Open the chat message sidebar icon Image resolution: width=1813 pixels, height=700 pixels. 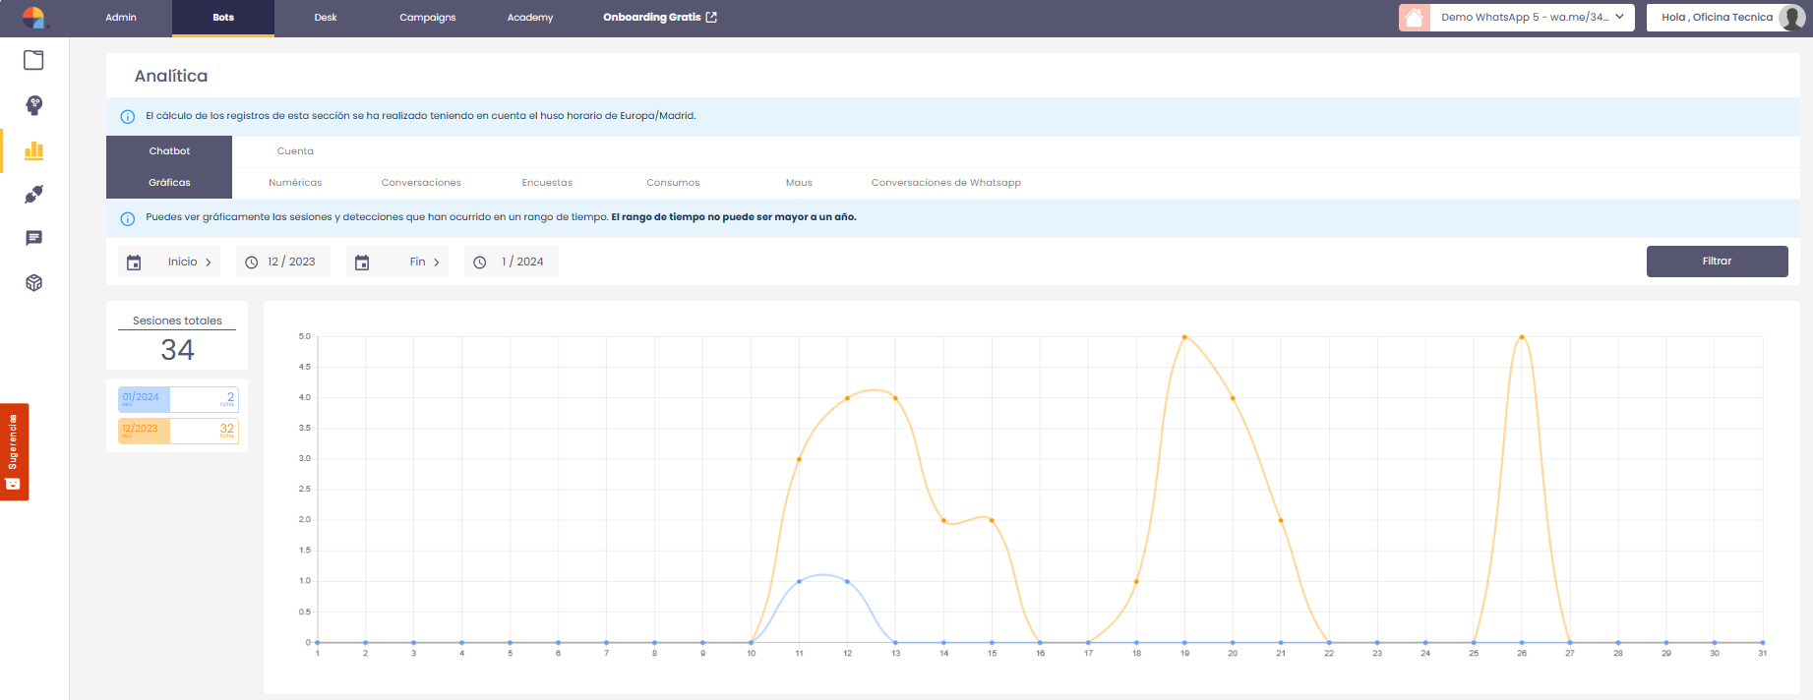(x=33, y=238)
